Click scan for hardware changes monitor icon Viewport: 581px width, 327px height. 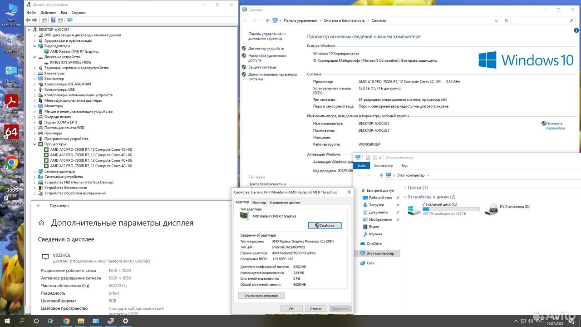tap(70, 20)
